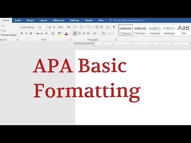Center the text
The width and height of the screenshot is (191, 143).
(x=79, y=33)
